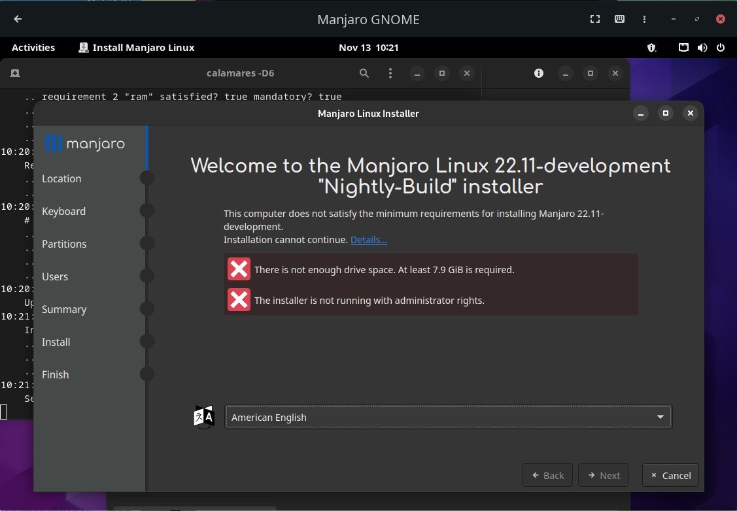This screenshot has height=511, width=737.
Task: Click the power icon in top panel
Action: pos(721,48)
